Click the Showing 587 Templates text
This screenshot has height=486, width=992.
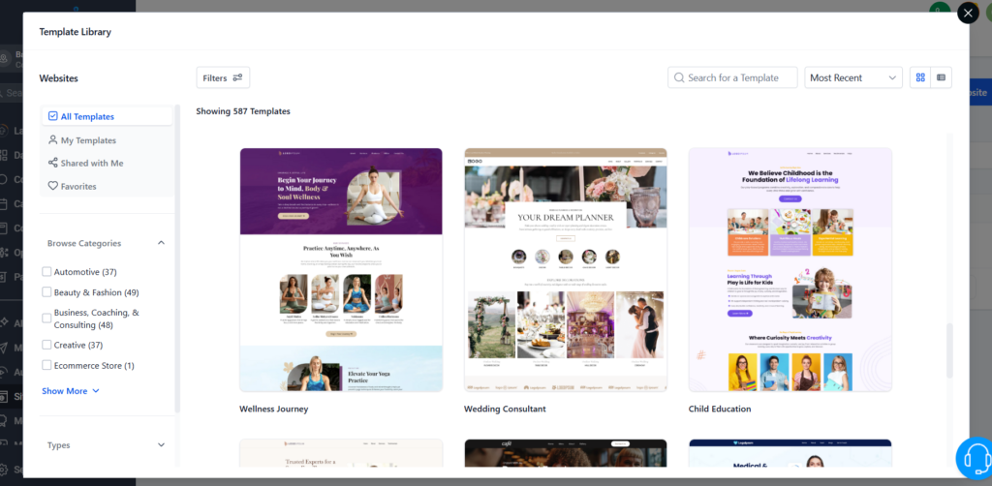point(243,111)
